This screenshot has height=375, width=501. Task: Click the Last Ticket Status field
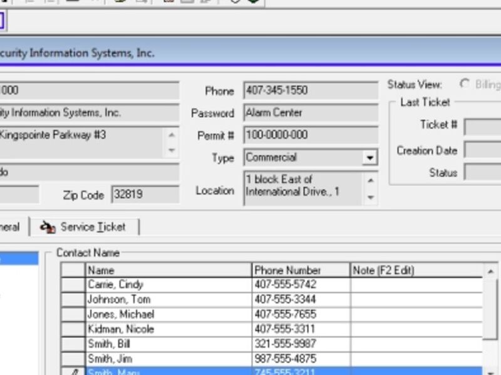click(x=482, y=172)
